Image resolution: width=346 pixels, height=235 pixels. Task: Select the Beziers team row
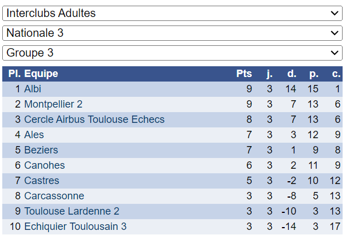point(172,150)
